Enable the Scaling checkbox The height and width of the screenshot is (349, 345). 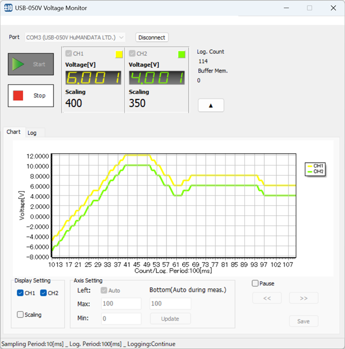pos(20,315)
